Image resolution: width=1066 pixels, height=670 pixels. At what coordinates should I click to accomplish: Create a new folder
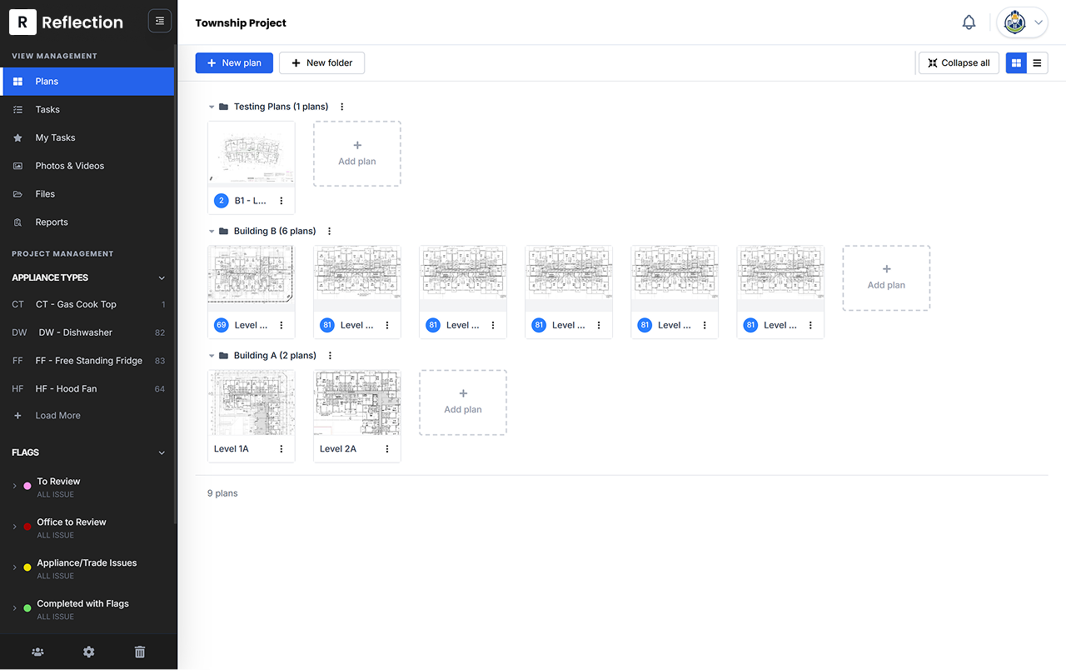[x=321, y=62]
